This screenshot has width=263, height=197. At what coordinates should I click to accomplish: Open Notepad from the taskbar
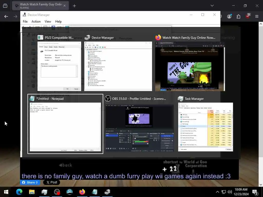coord(95,192)
